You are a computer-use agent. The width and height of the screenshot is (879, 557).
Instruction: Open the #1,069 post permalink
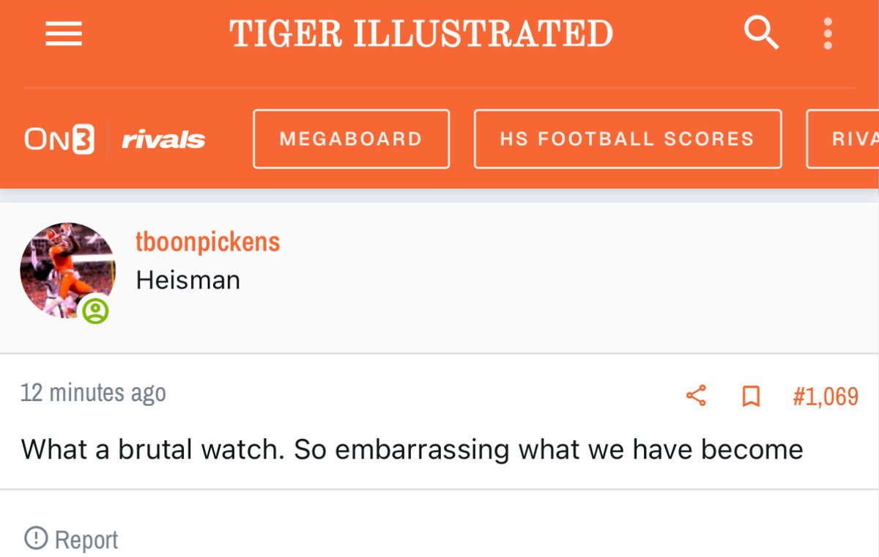[825, 396]
